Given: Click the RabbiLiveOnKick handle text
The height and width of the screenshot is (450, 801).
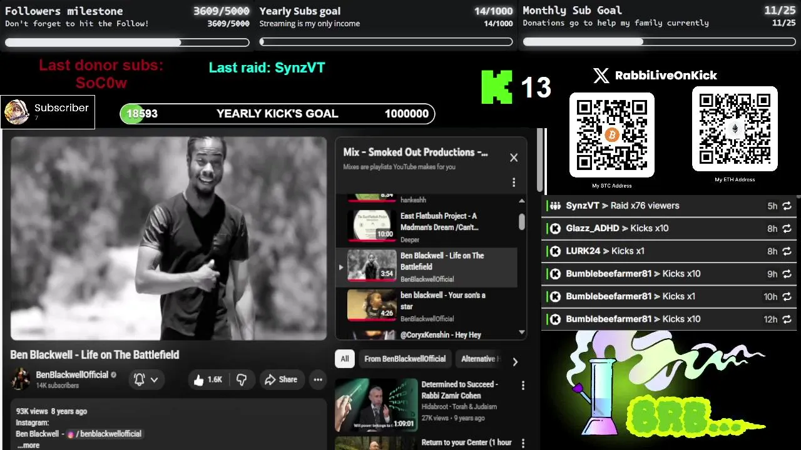Looking at the screenshot, I should (666, 76).
